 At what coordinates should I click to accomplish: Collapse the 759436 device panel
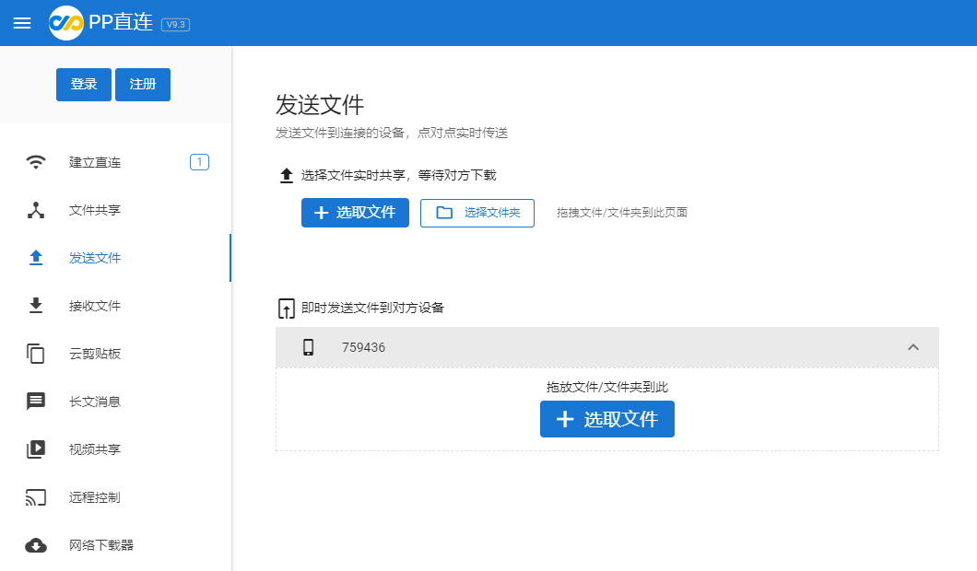point(912,347)
